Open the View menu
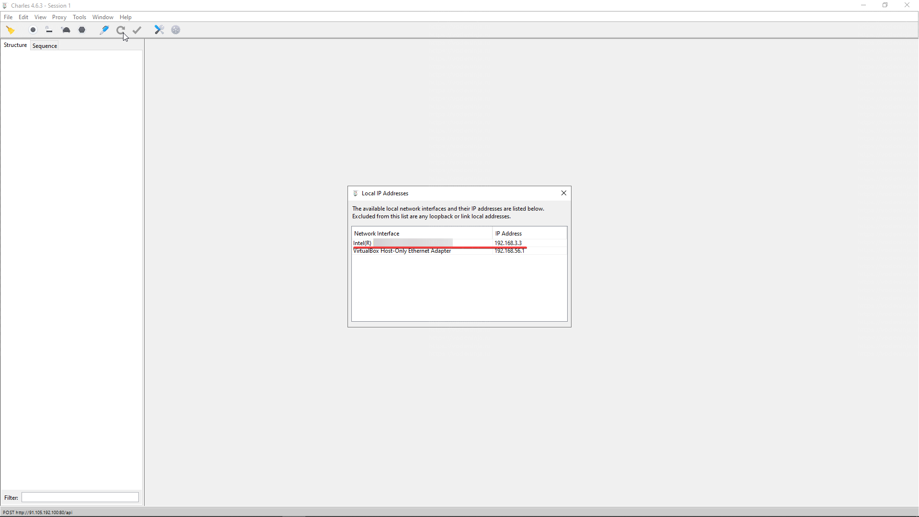 (40, 17)
